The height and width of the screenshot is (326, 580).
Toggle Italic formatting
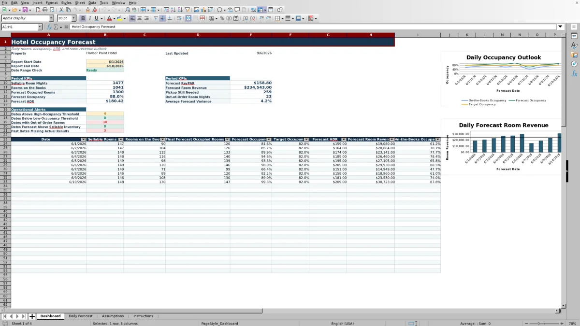90,18
